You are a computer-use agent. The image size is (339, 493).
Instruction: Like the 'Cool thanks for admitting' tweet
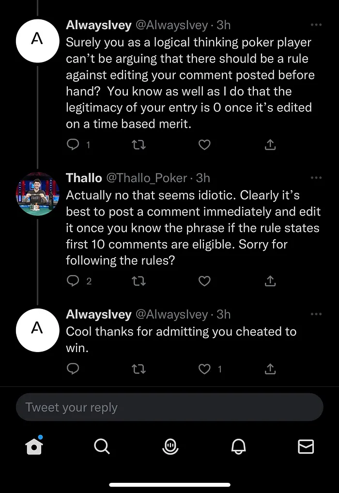205,369
